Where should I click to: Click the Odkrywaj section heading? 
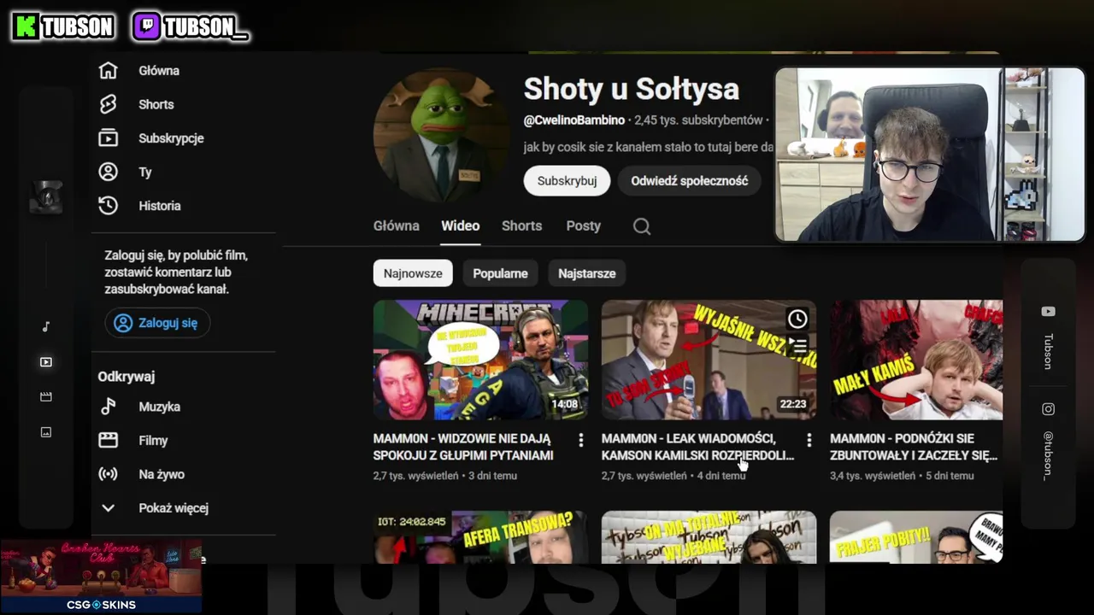(126, 377)
